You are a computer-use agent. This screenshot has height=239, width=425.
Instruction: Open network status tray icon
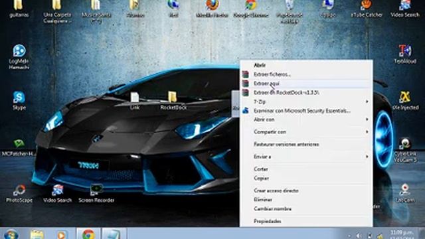click(369, 236)
